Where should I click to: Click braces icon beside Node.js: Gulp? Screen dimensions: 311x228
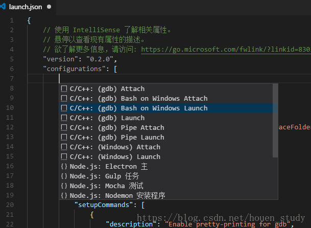click(64, 176)
